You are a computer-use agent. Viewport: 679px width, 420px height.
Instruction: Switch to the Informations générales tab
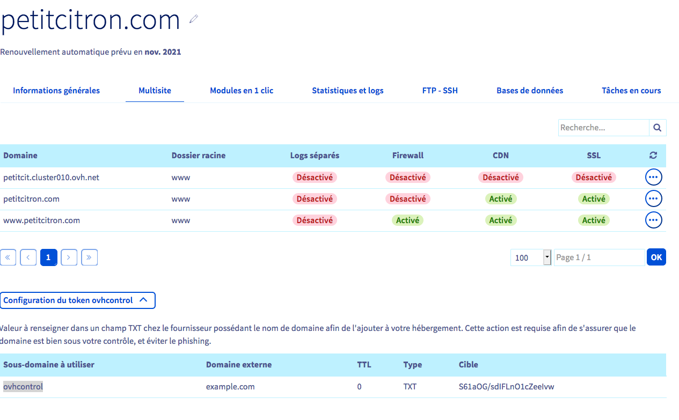click(x=56, y=91)
